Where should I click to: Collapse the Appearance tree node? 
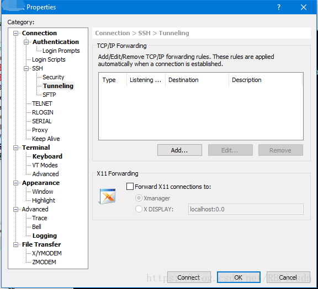15,183
